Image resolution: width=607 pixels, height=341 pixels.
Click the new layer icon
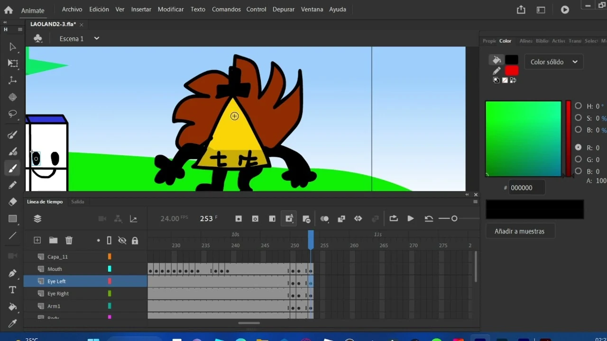tap(37, 241)
